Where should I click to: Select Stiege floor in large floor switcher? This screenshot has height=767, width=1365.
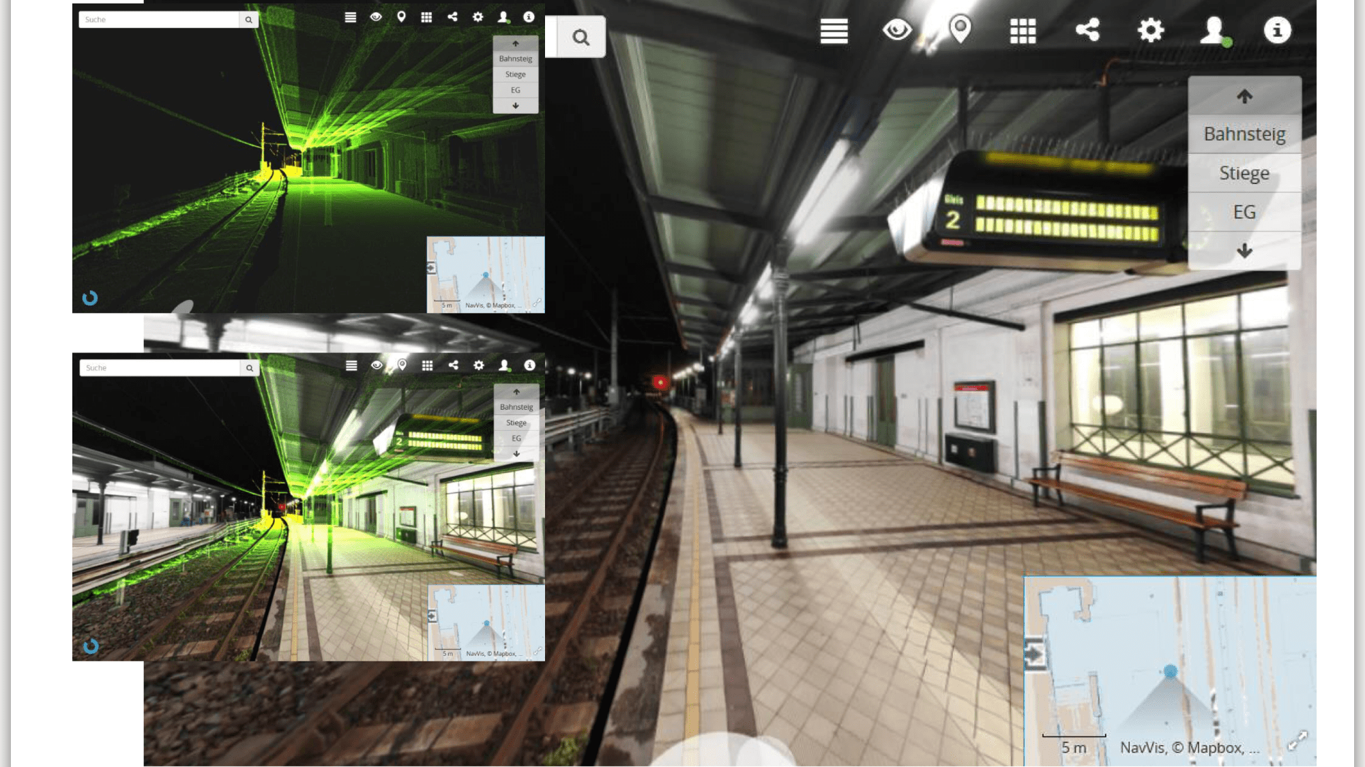[x=1244, y=173]
